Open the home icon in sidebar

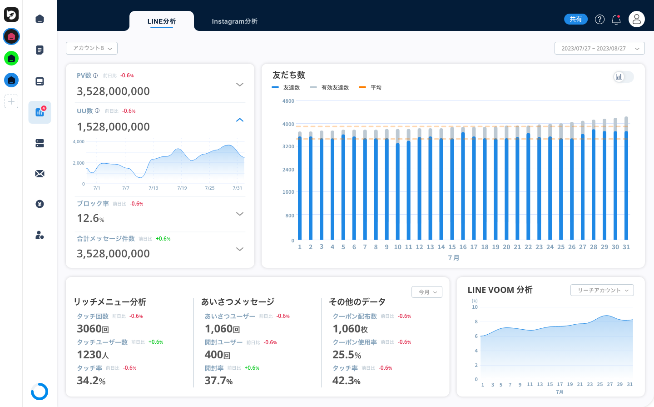(x=40, y=19)
